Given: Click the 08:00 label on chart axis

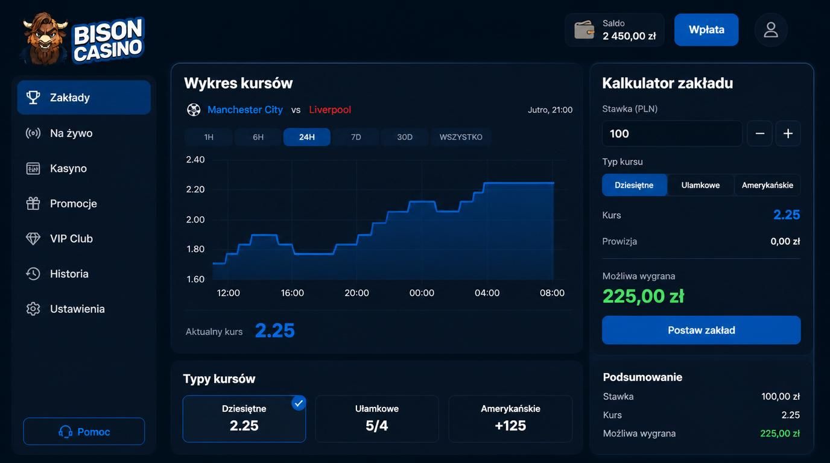Looking at the screenshot, I should (x=552, y=293).
